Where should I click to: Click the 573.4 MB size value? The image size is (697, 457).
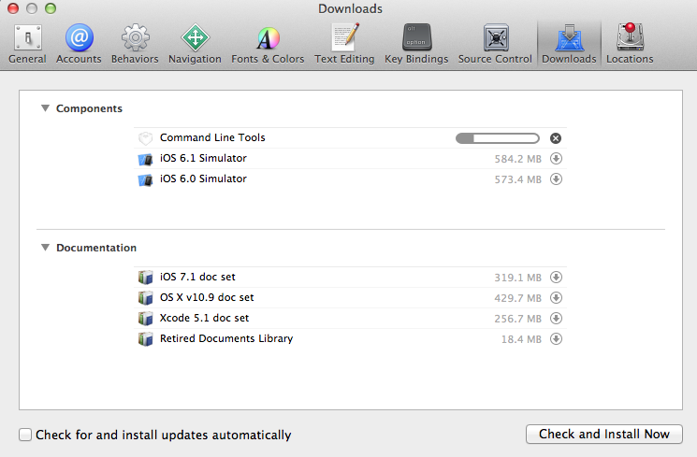click(x=518, y=179)
